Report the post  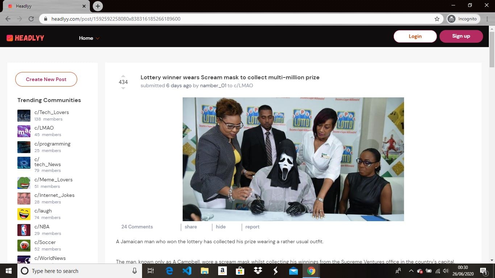click(253, 227)
